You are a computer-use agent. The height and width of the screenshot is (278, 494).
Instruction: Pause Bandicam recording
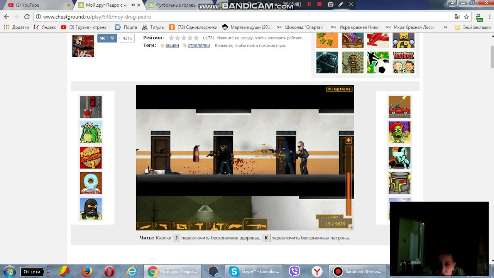click(x=309, y=4)
